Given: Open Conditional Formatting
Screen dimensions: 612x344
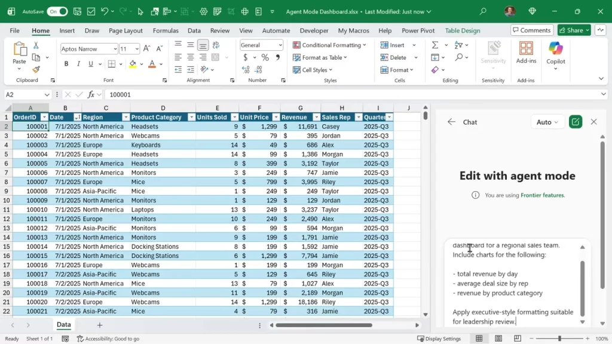Looking at the screenshot, I should click(x=330, y=45).
